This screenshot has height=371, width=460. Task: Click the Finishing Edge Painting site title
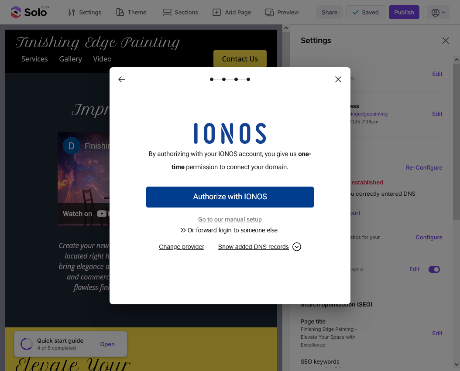tap(97, 42)
